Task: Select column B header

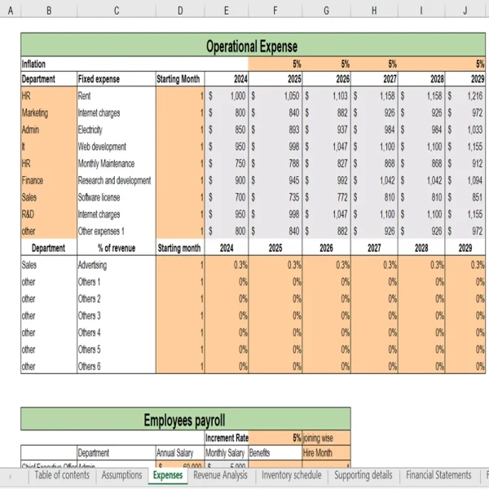Action: point(49,11)
